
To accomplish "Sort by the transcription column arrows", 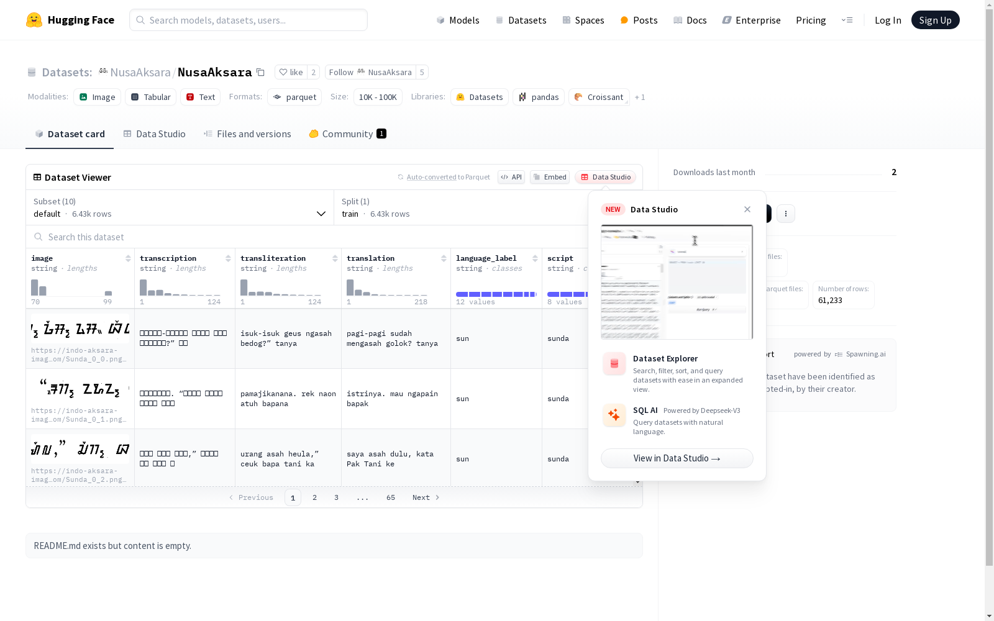I will coord(228,258).
